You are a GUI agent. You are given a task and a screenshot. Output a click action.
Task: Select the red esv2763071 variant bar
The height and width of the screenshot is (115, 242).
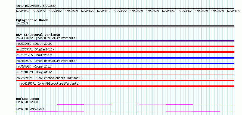click(x=125, y=52)
